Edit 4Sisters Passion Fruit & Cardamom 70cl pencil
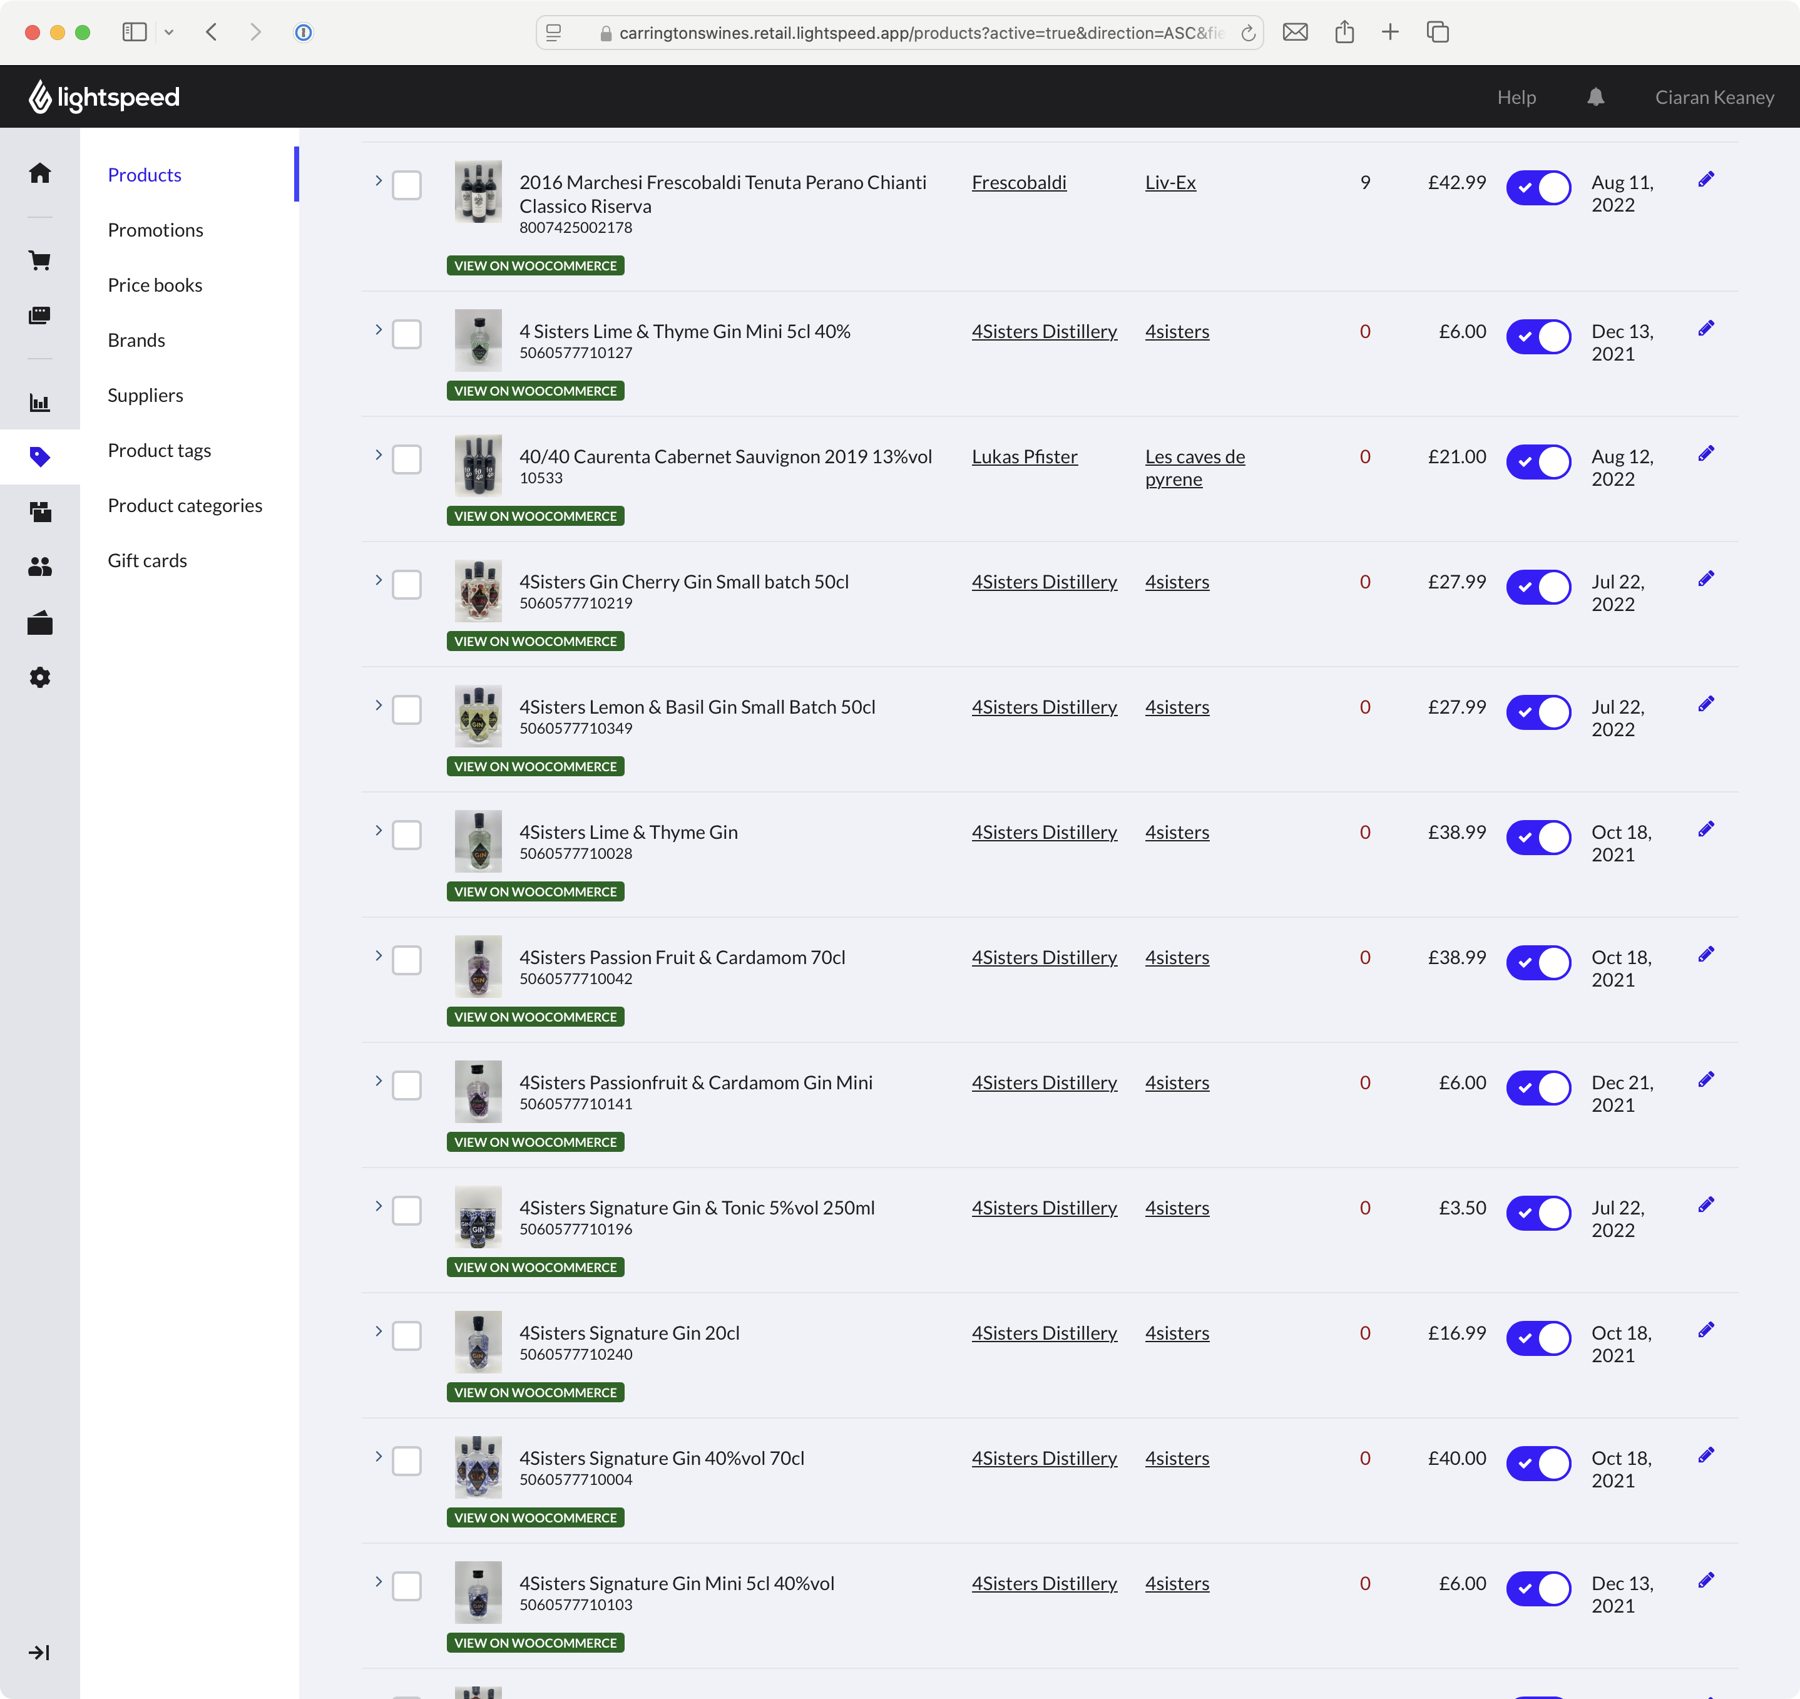Viewport: 1800px width, 1699px height. [x=1706, y=955]
